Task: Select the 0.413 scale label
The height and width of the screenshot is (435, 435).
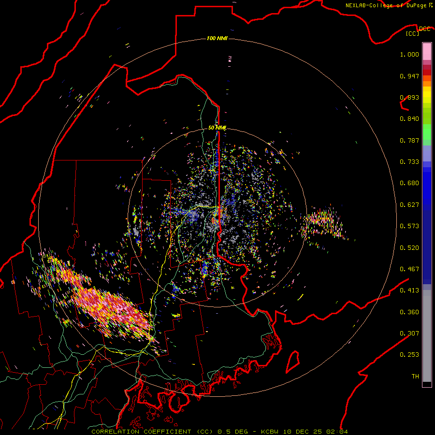Action: pos(409,290)
